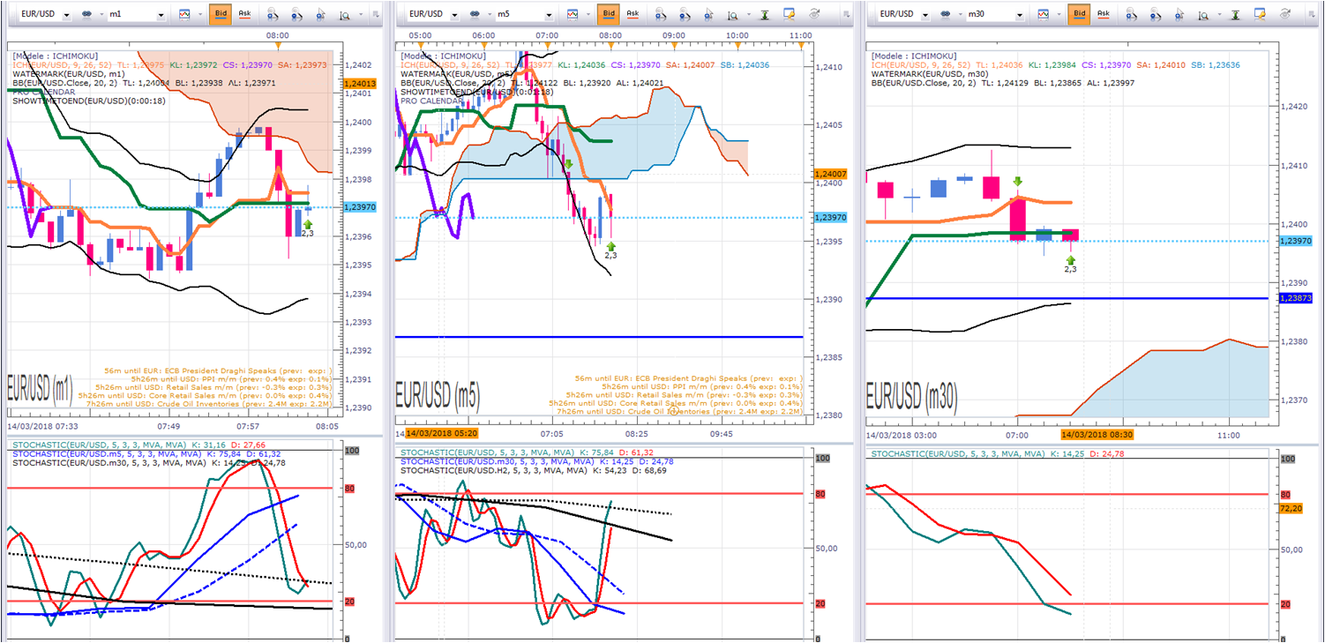Select the ECB President Draghi Speaks event on m5
The image size is (1325, 643).
click(x=689, y=378)
